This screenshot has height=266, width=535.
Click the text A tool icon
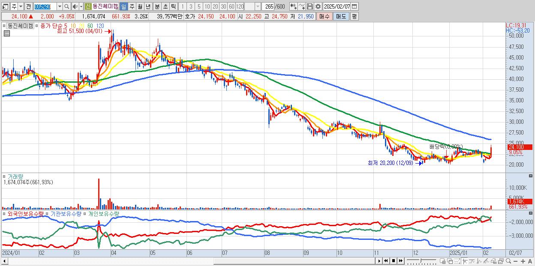pos(530,261)
